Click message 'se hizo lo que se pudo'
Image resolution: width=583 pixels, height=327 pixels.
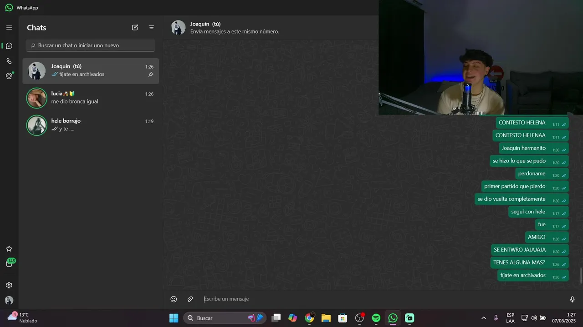529,161
